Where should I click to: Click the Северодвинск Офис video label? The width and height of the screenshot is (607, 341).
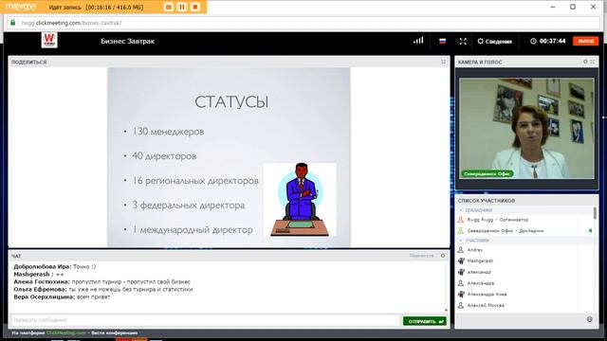tap(487, 174)
